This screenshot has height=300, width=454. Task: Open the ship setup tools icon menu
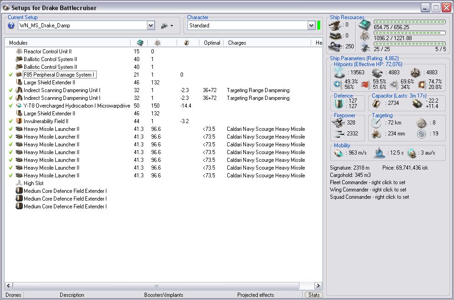click(x=167, y=26)
